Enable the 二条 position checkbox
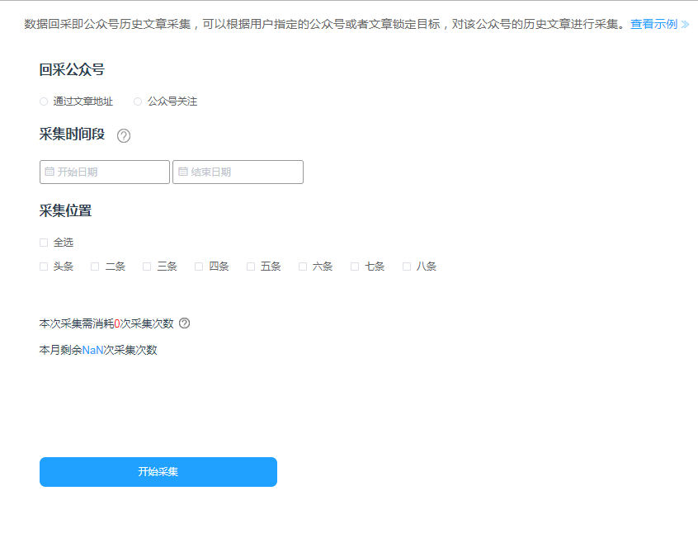This screenshot has width=698, height=538. click(95, 267)
